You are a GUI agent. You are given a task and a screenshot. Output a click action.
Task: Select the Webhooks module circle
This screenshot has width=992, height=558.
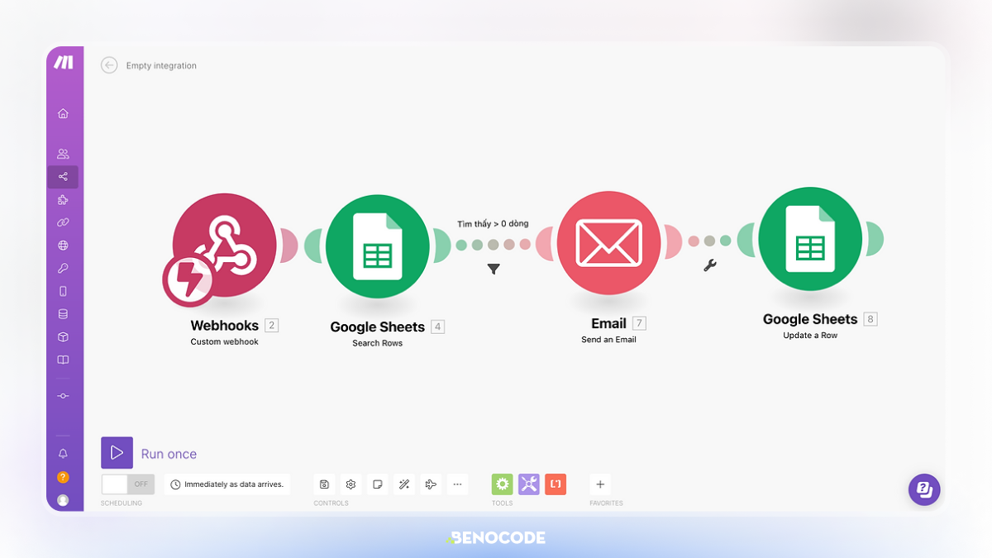pyautogui.click(x=225, y=246)
